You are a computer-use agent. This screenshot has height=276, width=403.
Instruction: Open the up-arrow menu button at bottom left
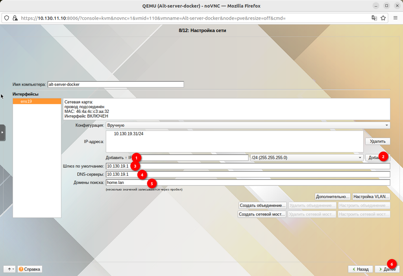click(x=9, y=269)
